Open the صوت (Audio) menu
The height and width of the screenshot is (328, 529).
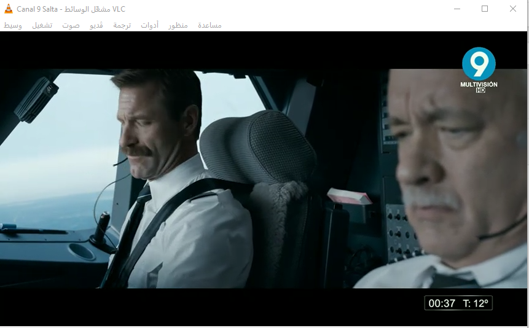[71, 25]
